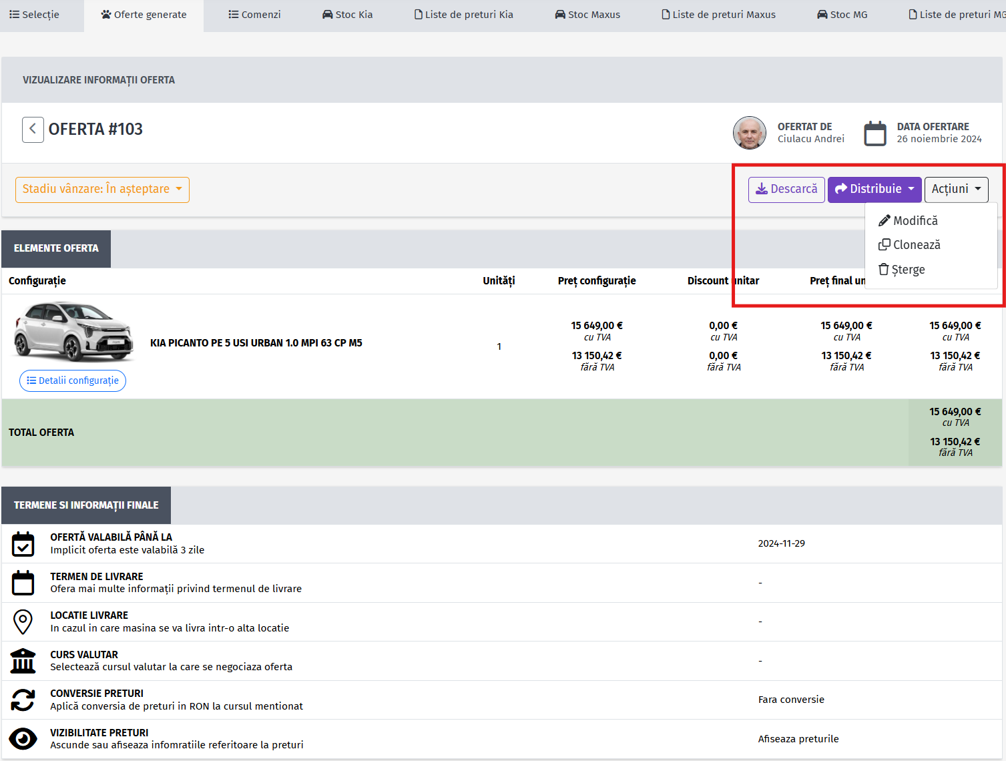The width and height of the screenshot is (1006, 761).
Task: Click the Configurație column header
Action: tap(37, 281)
